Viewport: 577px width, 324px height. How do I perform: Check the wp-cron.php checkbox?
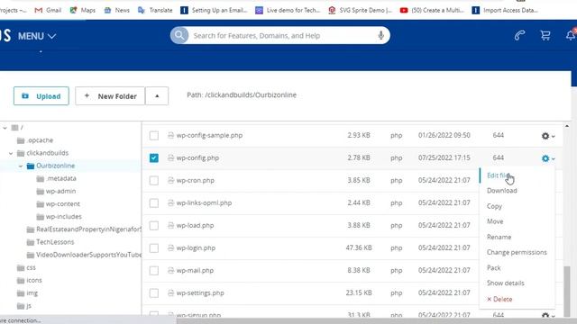click(x=154, y=180)
